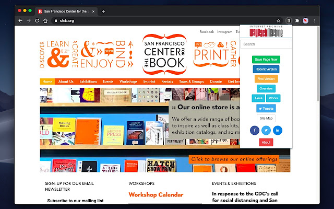Click the Alexa button
Viewport: 334px width, 209px height.
point(258,98)
